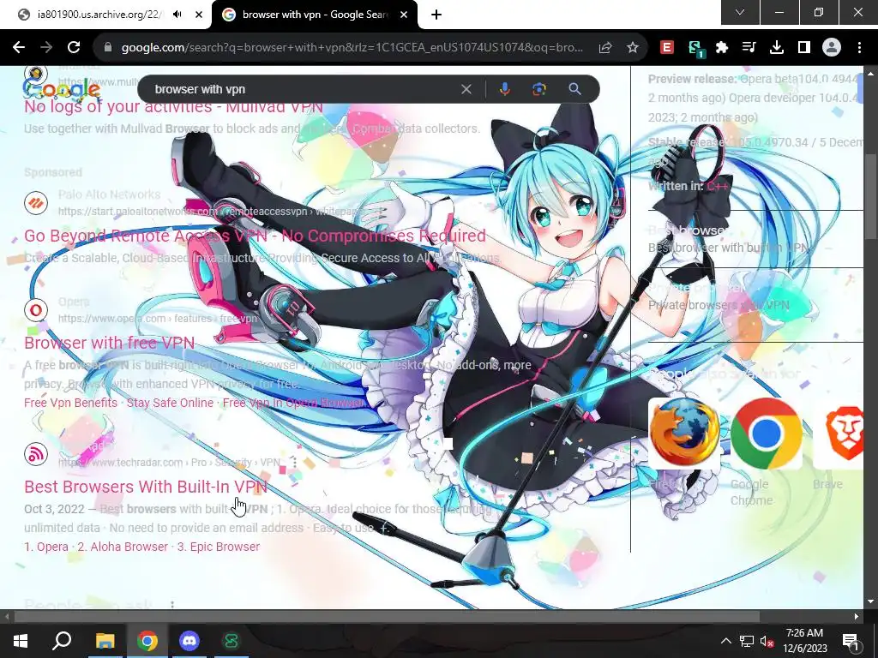This screenshot has height=658, width=878.
Task: Open the green S extension with badge
Action: coord(695,49)
